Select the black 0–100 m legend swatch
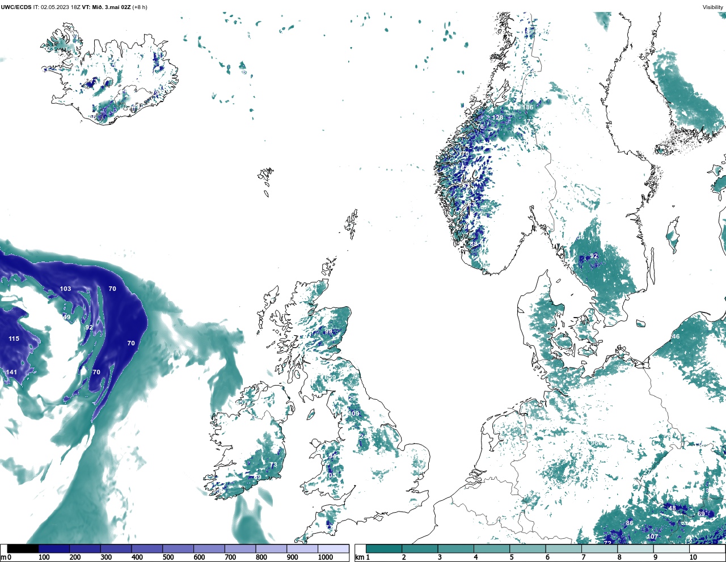 pyautogui.click(x=23, y=549)
